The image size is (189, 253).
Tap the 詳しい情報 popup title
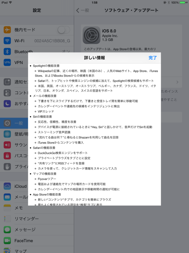tap(94, 58)
